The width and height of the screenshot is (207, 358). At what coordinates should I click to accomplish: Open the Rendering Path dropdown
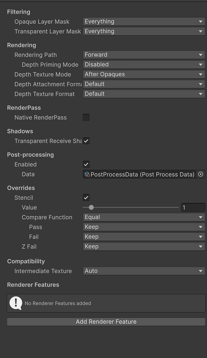point(144,55)
